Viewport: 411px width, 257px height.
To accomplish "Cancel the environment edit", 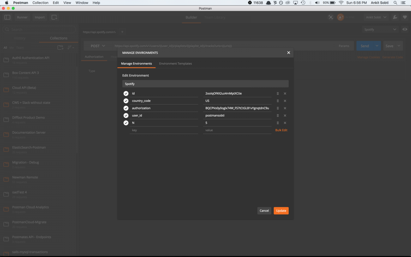I will (x=264, y=211).
